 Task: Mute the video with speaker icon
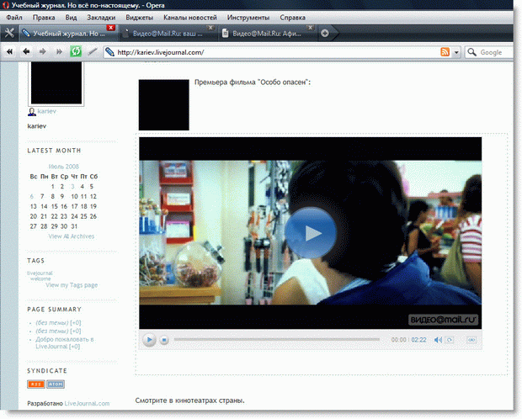(x=438, y=340)
